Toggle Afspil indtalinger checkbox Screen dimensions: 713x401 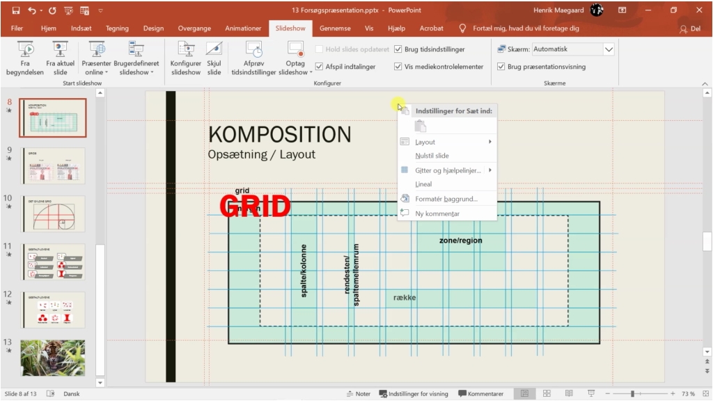319,66
